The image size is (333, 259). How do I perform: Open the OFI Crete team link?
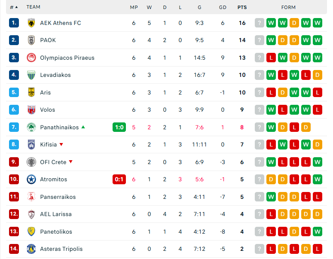click(53, 162)
